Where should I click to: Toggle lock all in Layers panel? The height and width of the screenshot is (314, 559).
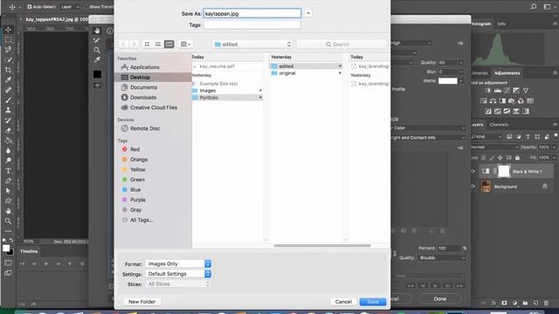(x=517, y=157)
